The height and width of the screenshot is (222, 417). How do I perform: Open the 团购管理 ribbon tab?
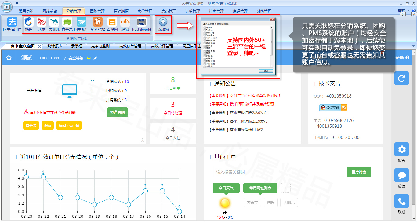(x=97, y=11)
